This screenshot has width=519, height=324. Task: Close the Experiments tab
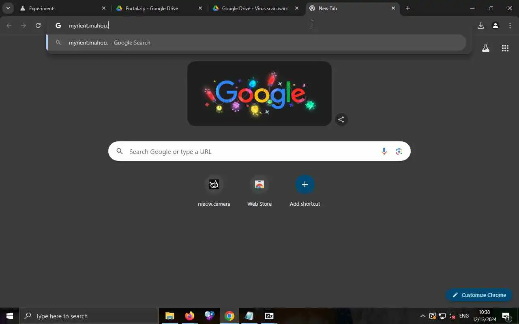tap(104, 8)
